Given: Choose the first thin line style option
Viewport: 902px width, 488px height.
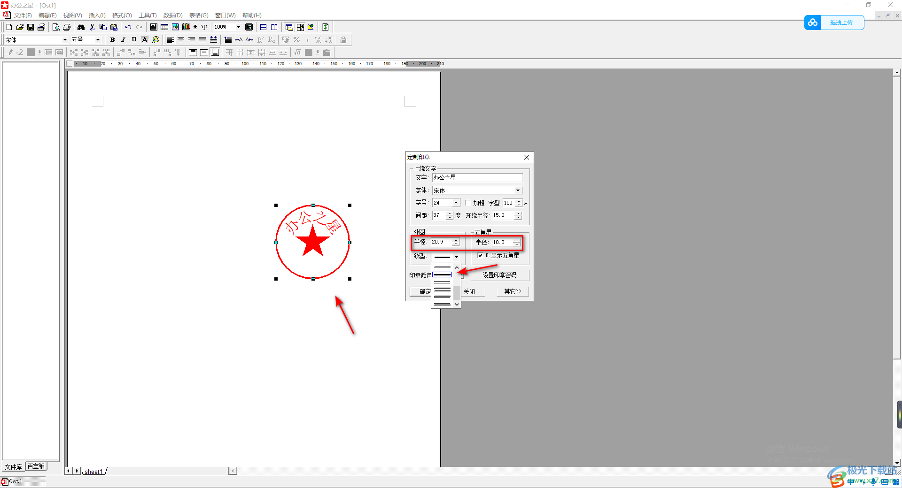Looking at the screenshot, I should pyautogui.click(x=442, y=267).
